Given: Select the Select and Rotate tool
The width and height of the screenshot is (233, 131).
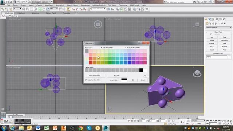Looking at the screenshot, I should point(44,9).
